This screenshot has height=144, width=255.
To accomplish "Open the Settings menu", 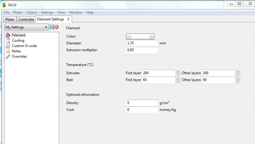I will point(47,12).
